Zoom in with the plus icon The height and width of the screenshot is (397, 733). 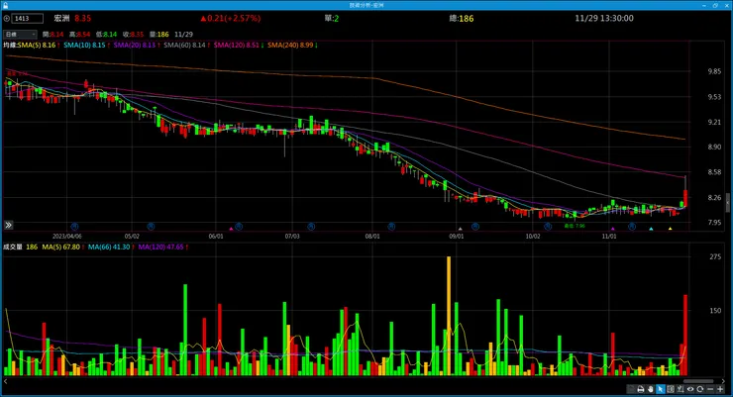click(x=720, y=389)
